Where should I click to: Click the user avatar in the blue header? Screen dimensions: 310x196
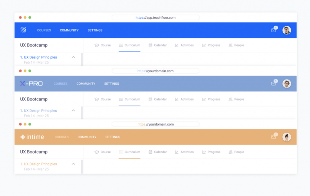(286, 30)
